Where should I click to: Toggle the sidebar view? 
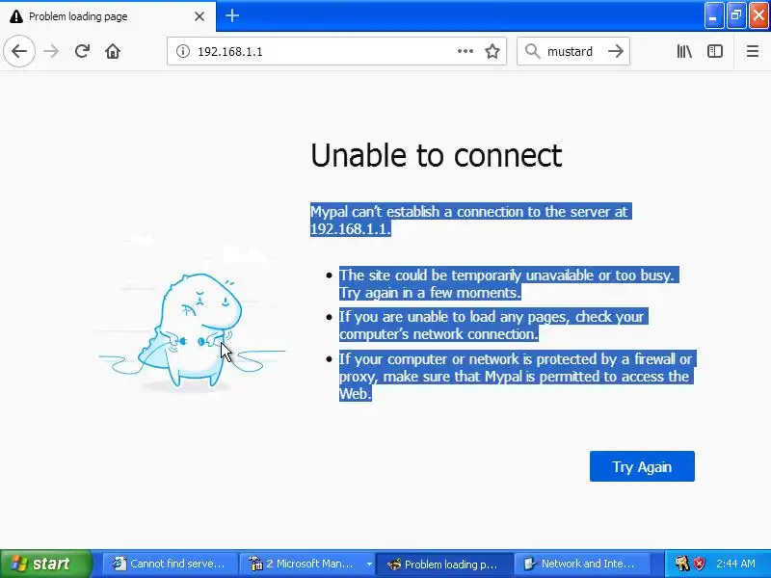(715, 51)
